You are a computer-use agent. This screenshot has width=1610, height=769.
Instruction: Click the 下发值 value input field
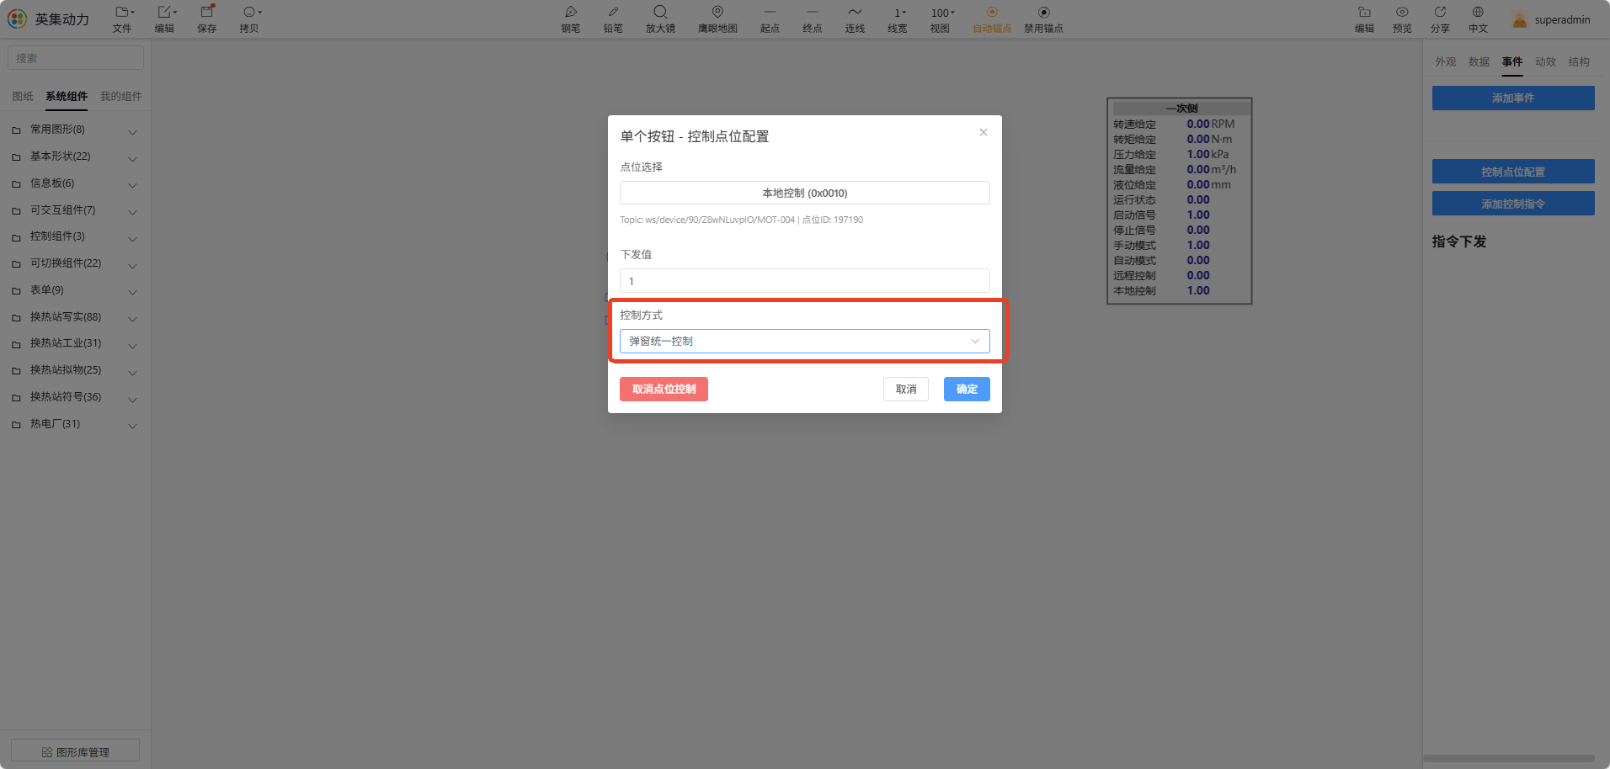point(805,281)
